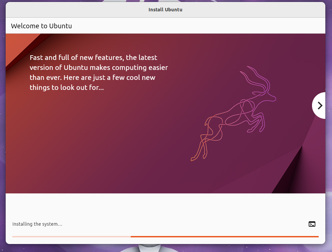Image resolution: width=332 pixels, height=252 pixels.
Task: Click the 'Install Ubuntu' title bar text
Action: [165, 10]
